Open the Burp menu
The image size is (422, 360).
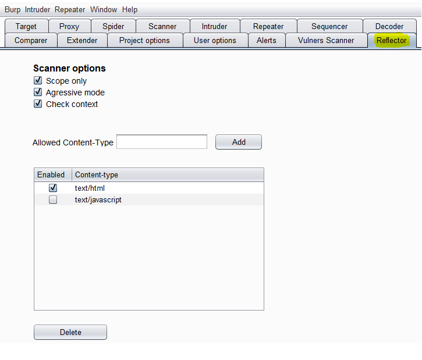tap(12, 10)
